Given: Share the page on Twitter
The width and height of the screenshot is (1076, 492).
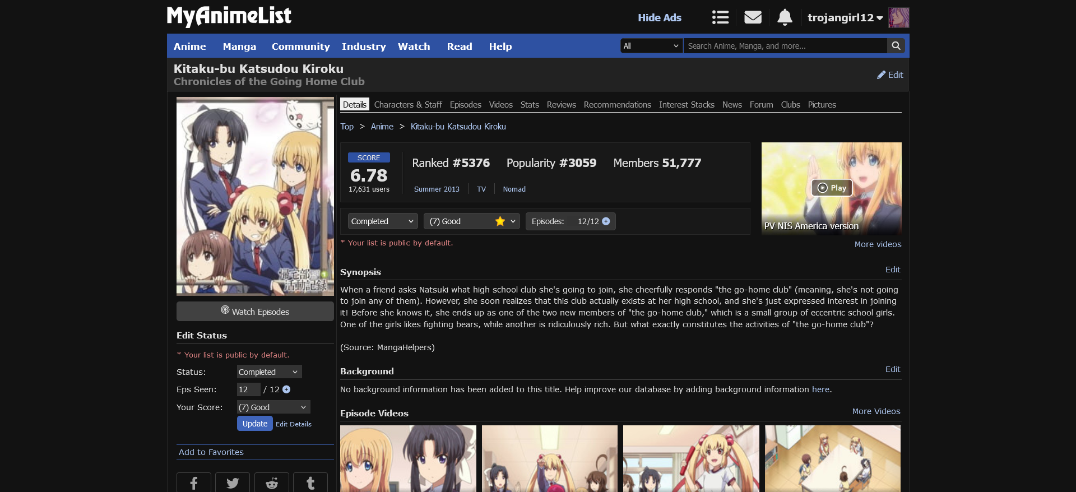Looking at the screenshot, I should coord(233,483).
